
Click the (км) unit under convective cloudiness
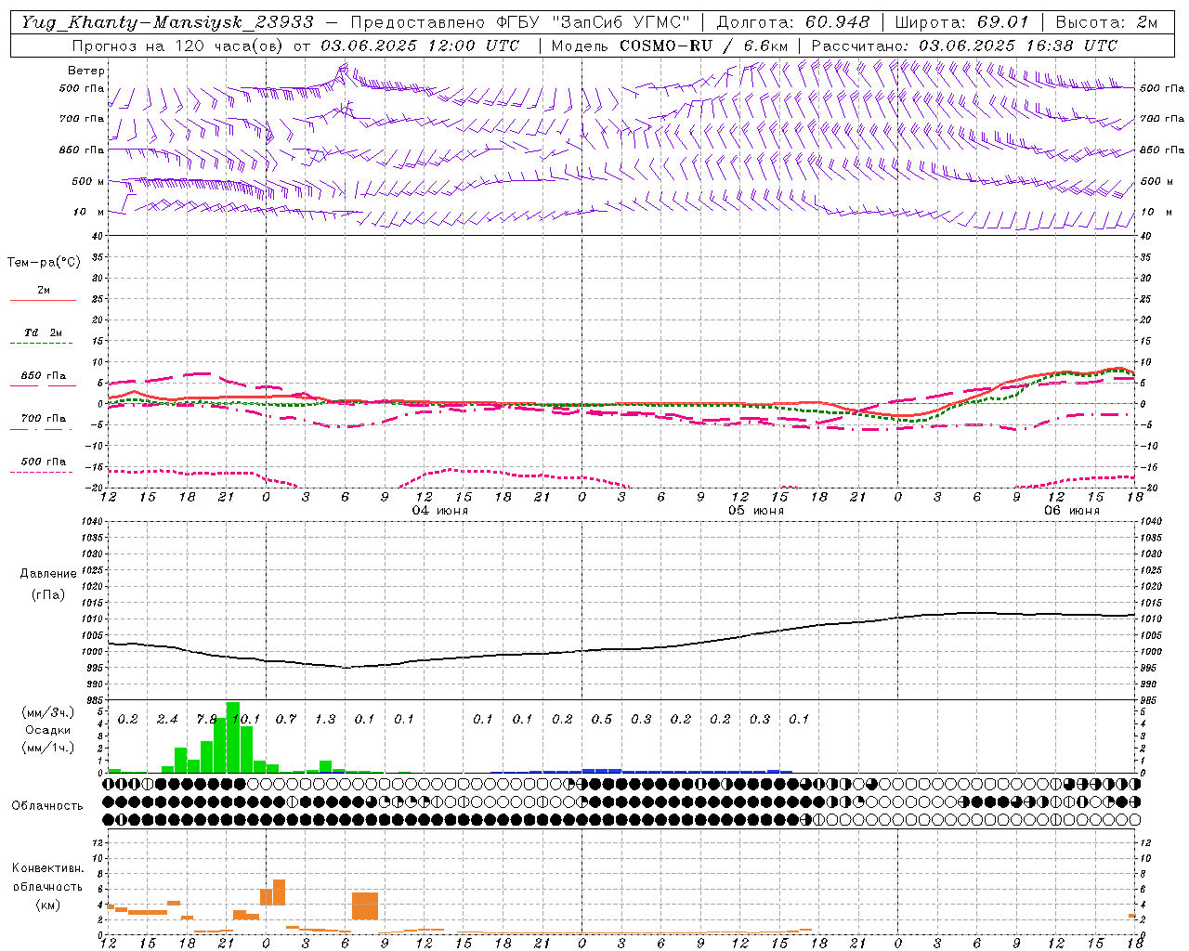pos(47,905)
